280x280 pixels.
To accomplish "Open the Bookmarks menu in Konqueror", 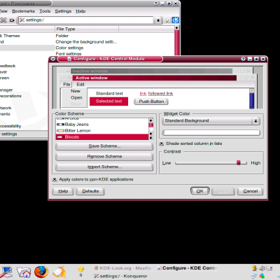I will pos(23,11).
